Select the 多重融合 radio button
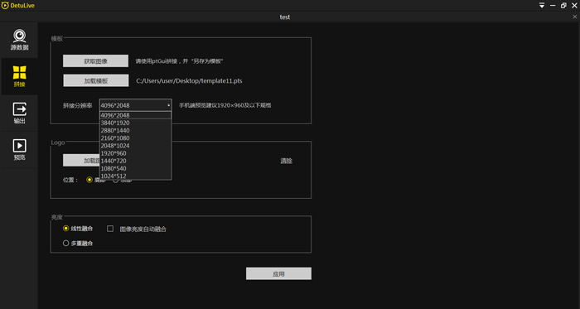The image size is (580, 309). (65, 244)
